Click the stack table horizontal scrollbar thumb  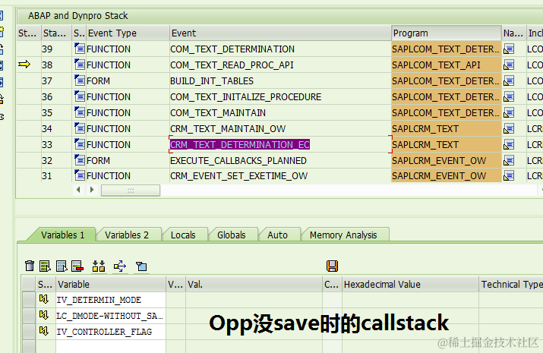click(131, 190)
